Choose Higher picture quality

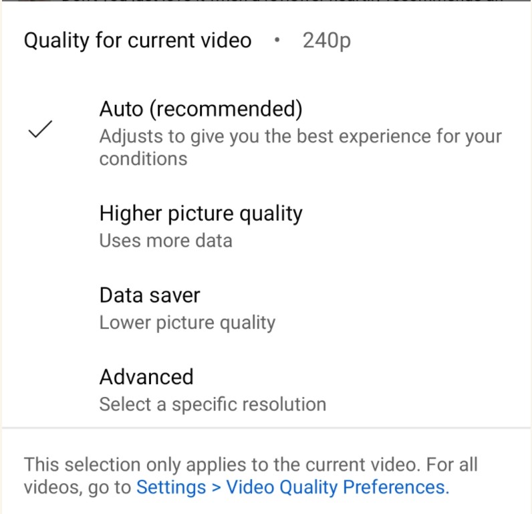point(201,214)
